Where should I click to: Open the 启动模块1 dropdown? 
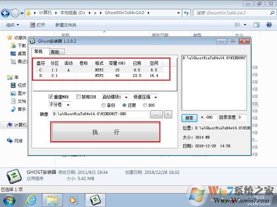pos(115,97)
